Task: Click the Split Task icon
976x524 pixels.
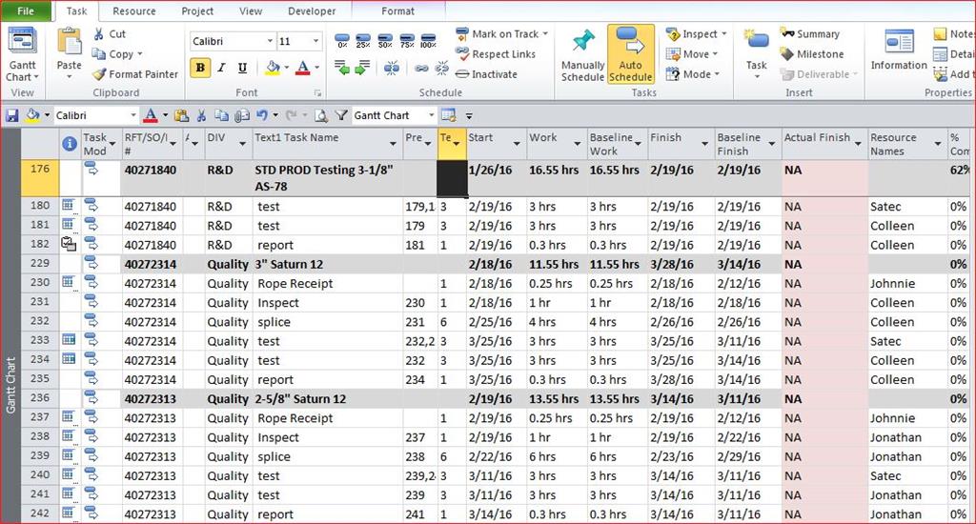Action: 392,68
